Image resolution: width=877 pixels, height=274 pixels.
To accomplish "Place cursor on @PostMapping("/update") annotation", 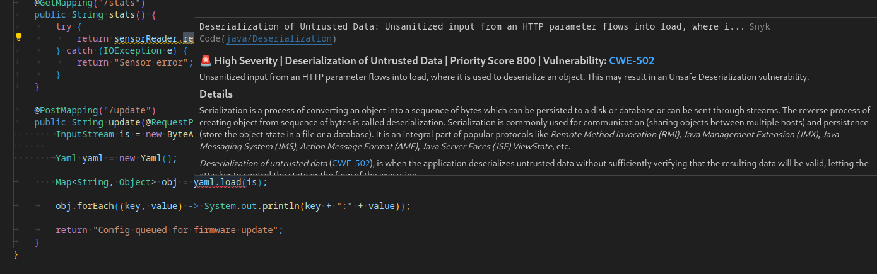I will [95, 110].
